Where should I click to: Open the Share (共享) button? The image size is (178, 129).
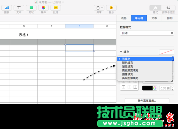point(98,8)
